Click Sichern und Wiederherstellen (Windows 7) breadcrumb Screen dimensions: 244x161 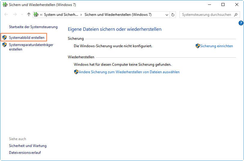118,15
